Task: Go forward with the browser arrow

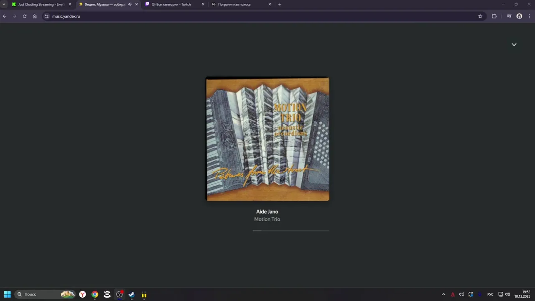Action: click(x=15, y=16)
